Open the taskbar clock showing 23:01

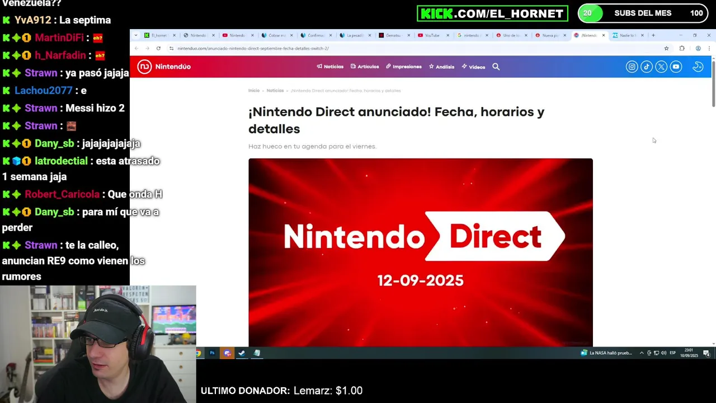click(689, 353)
